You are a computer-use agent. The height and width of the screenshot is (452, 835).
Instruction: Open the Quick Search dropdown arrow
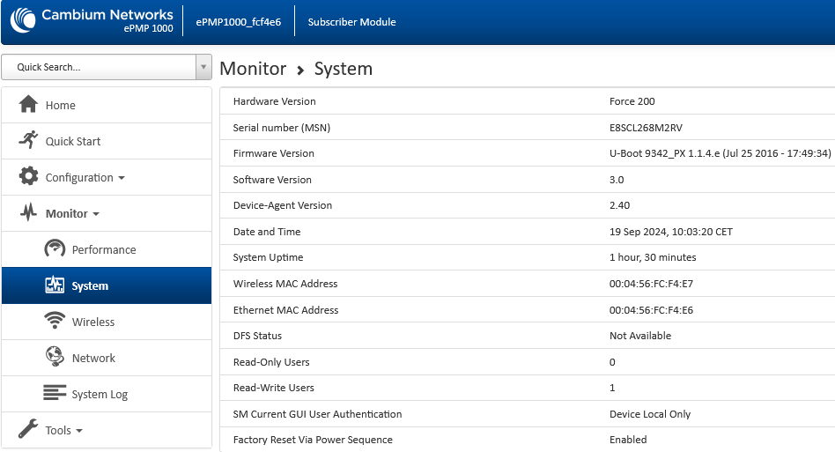(203, 67)
